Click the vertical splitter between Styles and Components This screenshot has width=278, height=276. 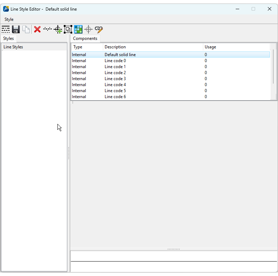tap(69, 153)
